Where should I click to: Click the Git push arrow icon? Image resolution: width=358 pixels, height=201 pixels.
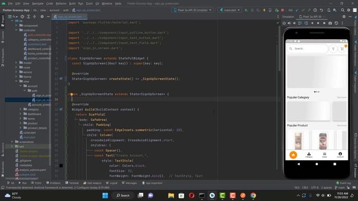point(309,10)
